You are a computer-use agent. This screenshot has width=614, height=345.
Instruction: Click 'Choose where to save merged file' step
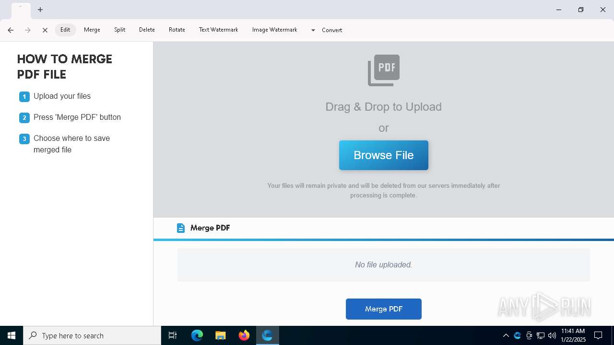71,144
